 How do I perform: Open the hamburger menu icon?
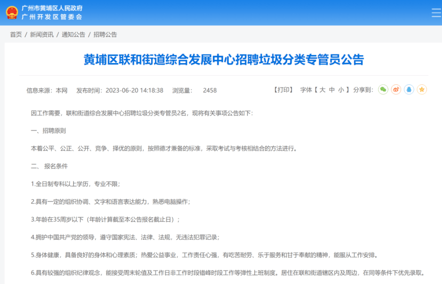point(436,13)
